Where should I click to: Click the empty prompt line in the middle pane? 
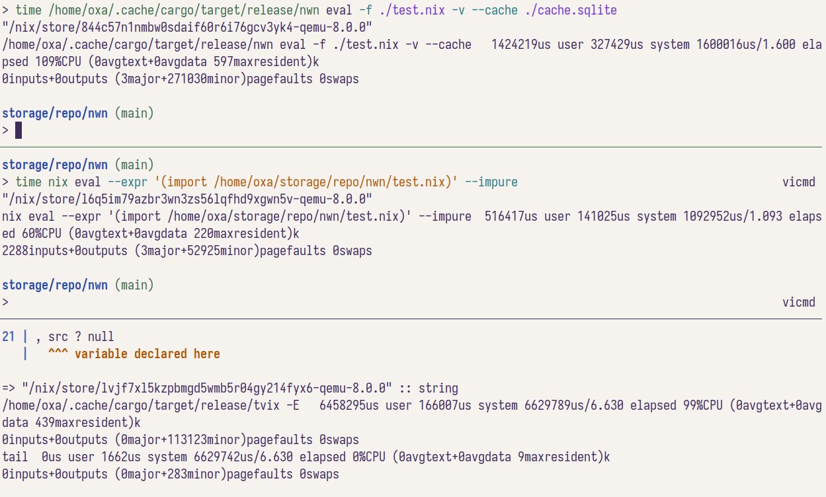point(409,302)
